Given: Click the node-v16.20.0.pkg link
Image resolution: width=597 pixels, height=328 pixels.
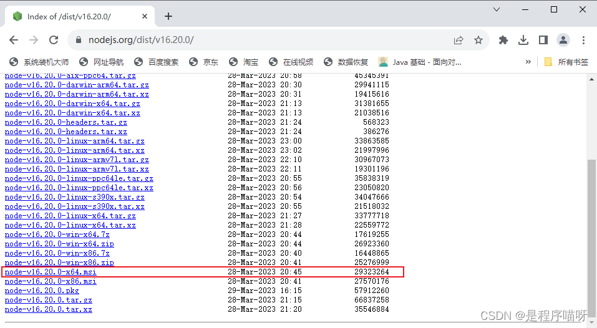Looking at the screenshot, I should point(42,291).
